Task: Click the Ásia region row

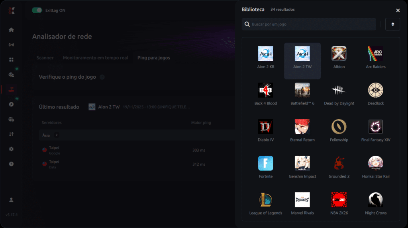Action: coord(137,135)
